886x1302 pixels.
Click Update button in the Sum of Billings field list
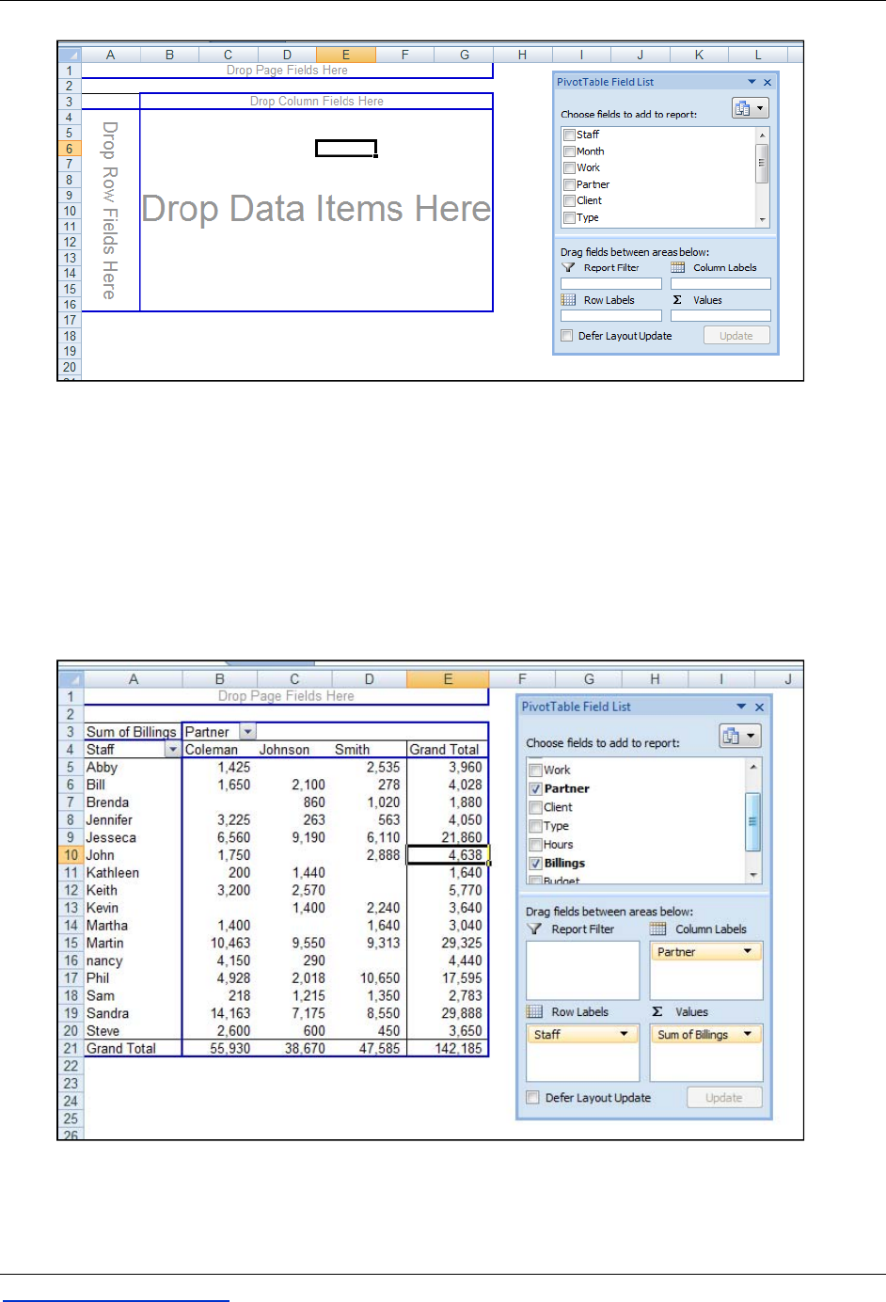coord(724,1097)
